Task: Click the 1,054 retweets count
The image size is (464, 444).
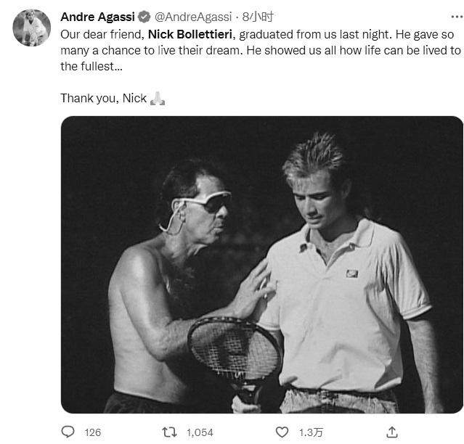Action: pyautogui.click(x=200, y=432)
